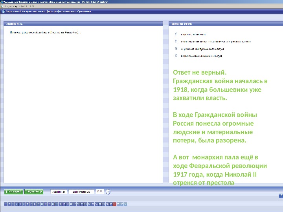The image size is (283, 212).
Task: Jump to question 4 square in navigator
Action: pos(17,204)
